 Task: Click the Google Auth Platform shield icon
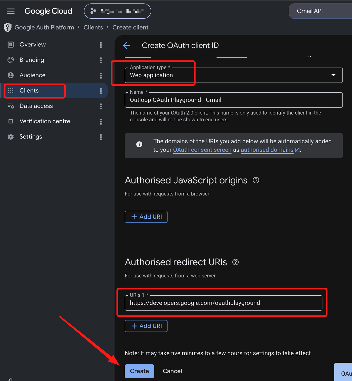[8, 27]
